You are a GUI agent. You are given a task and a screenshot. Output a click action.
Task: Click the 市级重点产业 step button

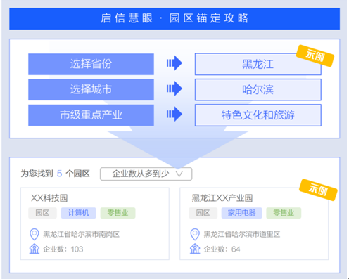tap(91, 115)
